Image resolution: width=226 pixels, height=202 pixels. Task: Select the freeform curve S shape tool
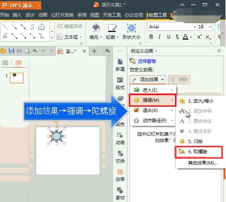[x=32, y=27]
